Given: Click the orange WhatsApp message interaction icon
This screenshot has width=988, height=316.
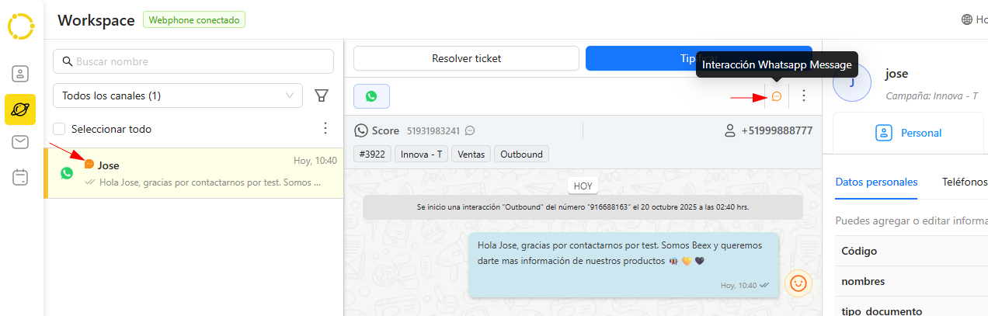Looking at the screenshot, I should click(x=776, y=96).
